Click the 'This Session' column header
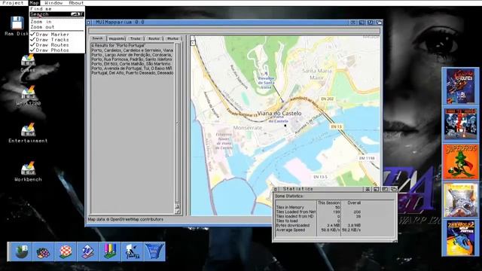 328,202
